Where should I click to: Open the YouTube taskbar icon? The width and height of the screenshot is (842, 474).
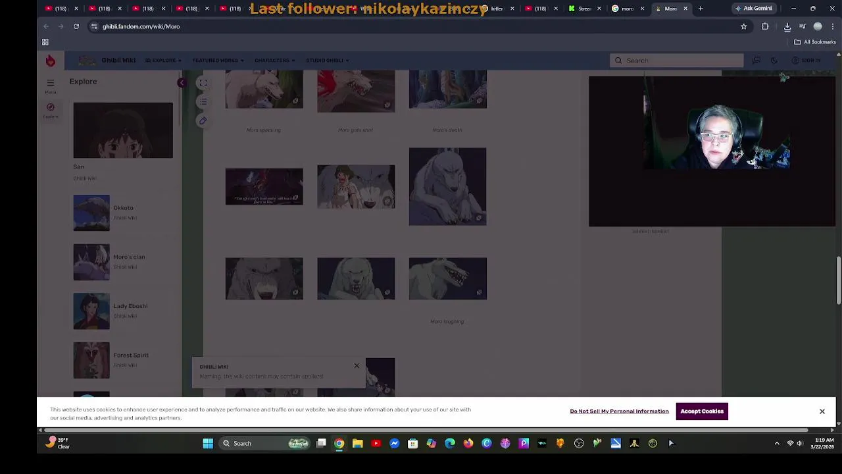[x=376, y=444]
